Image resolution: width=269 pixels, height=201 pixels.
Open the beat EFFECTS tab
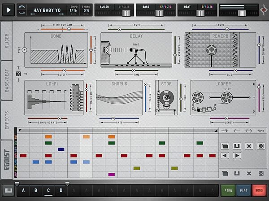point(207,7)
